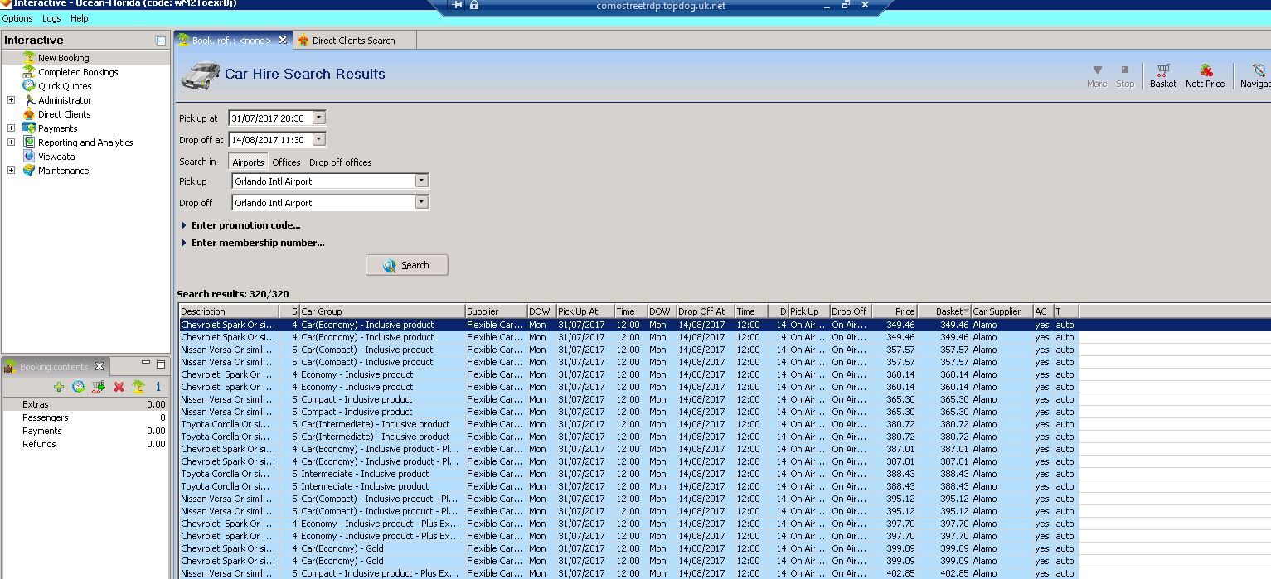Screen dimensions: 1271x579
Task: Open Viewdata in the tree
Action: point(56,157)
